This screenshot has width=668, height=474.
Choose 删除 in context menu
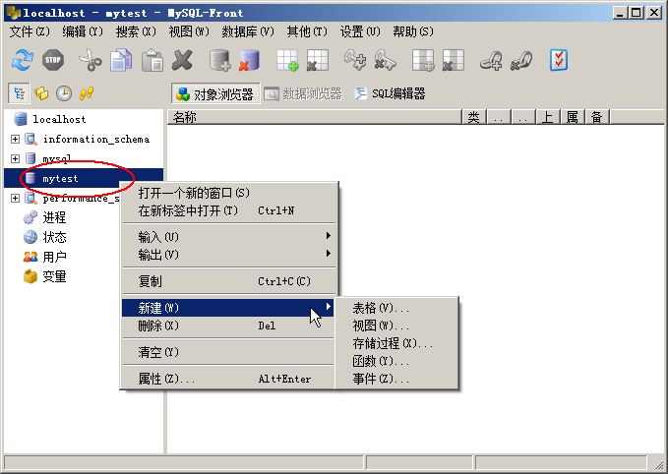[229, 326]
